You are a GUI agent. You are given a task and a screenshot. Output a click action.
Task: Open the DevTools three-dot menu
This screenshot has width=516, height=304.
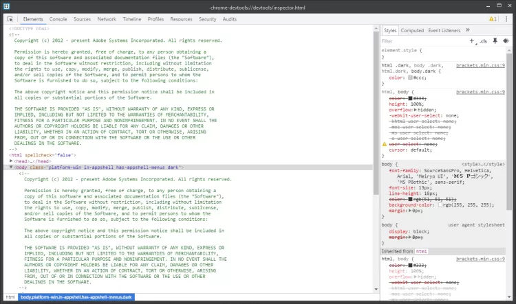point(507,19)
